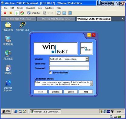Click the red Power Off button in toolbar
126x119 pixels.
pos(5,13)
